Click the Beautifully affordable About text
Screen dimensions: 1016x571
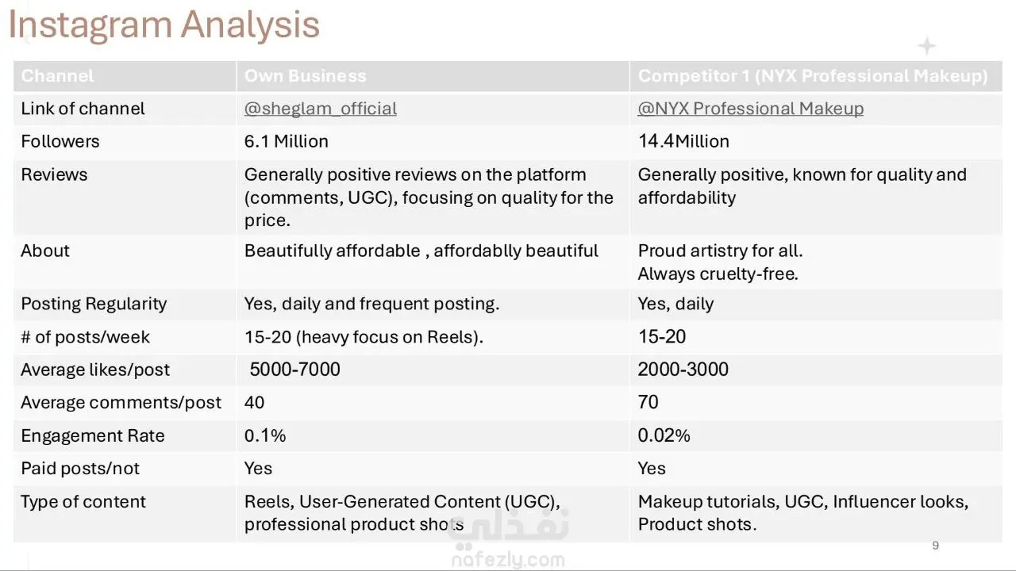(421, 251)
